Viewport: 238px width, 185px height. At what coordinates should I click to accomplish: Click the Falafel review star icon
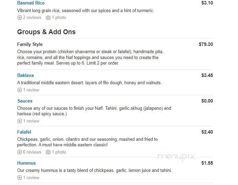19,152
